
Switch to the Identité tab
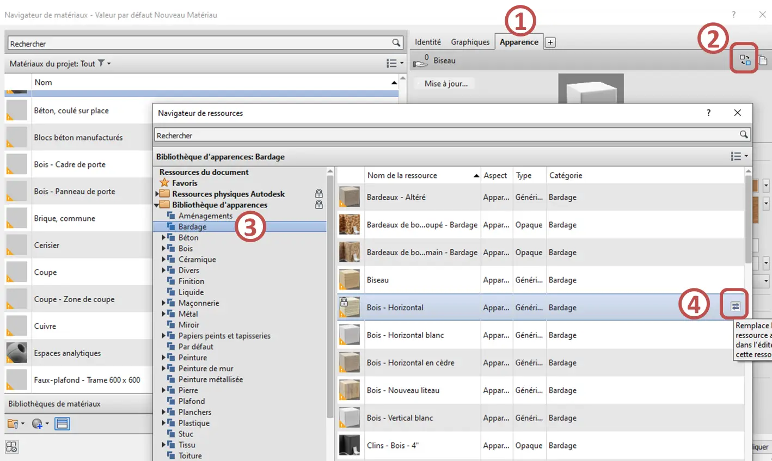coord(428,42)
